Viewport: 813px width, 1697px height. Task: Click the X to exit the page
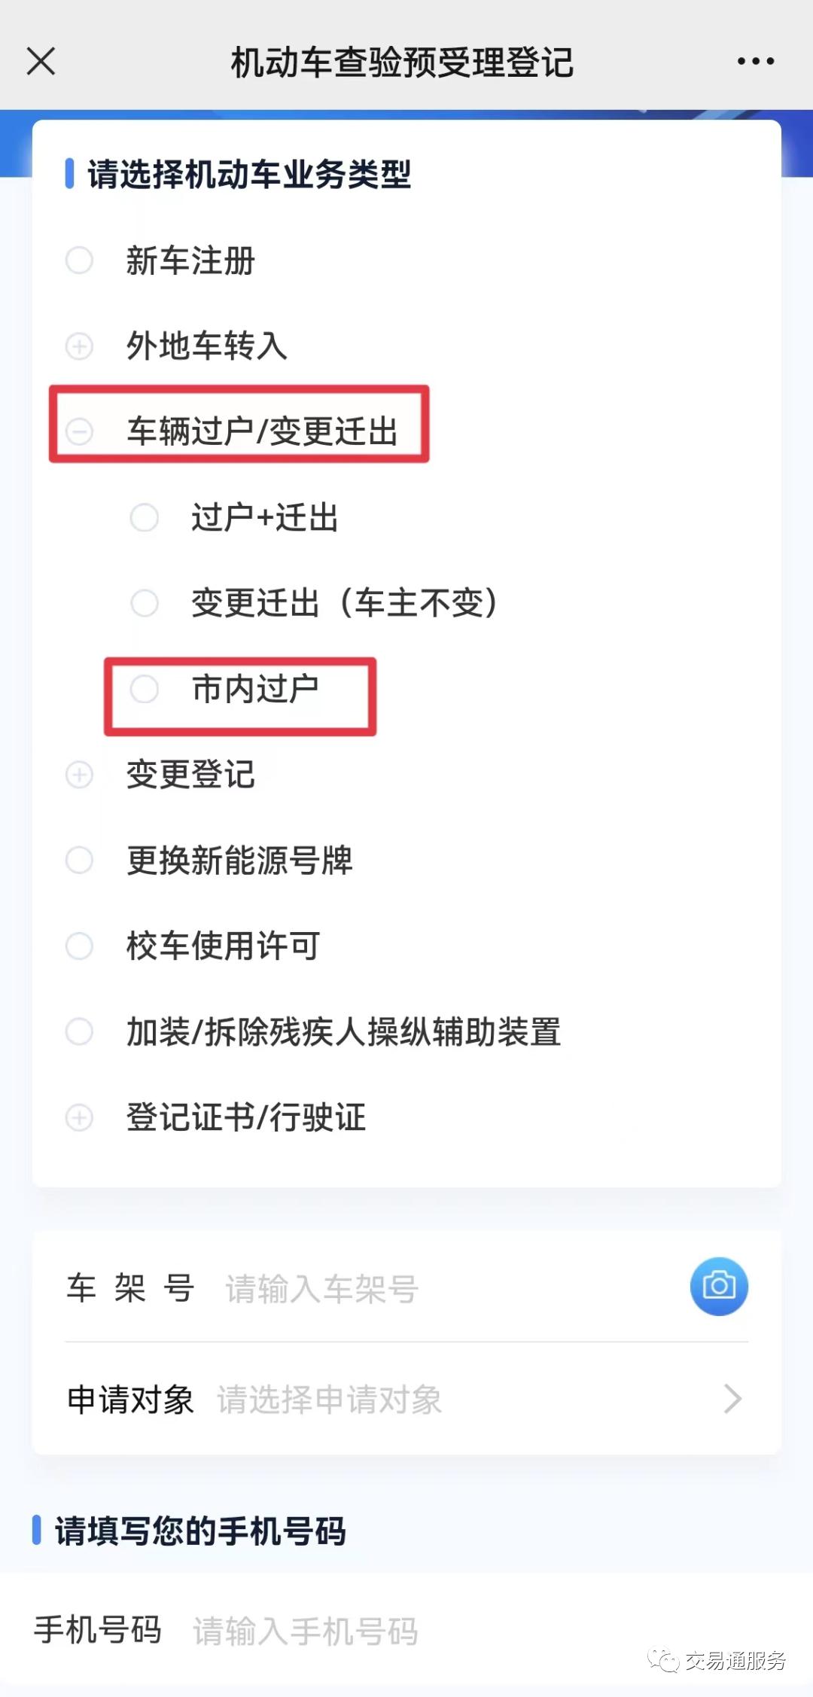point(41,60)
